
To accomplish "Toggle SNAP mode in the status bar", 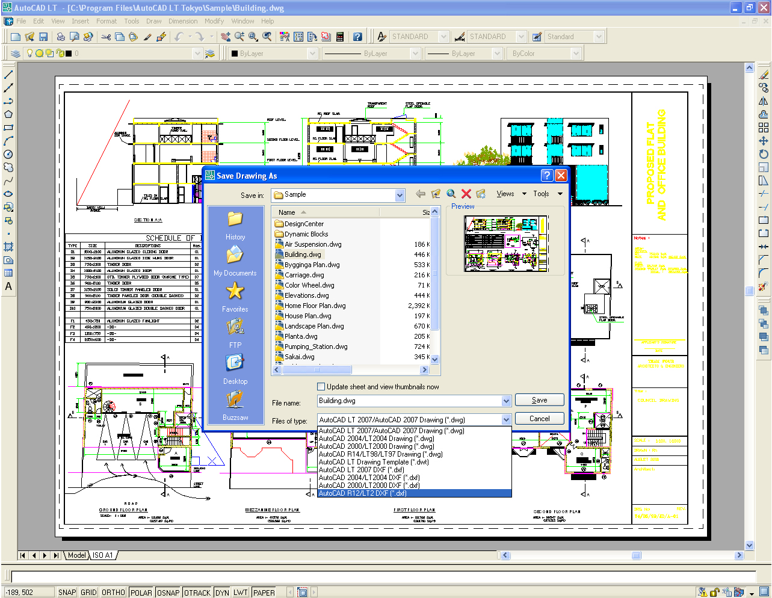I will coord(67,593).
